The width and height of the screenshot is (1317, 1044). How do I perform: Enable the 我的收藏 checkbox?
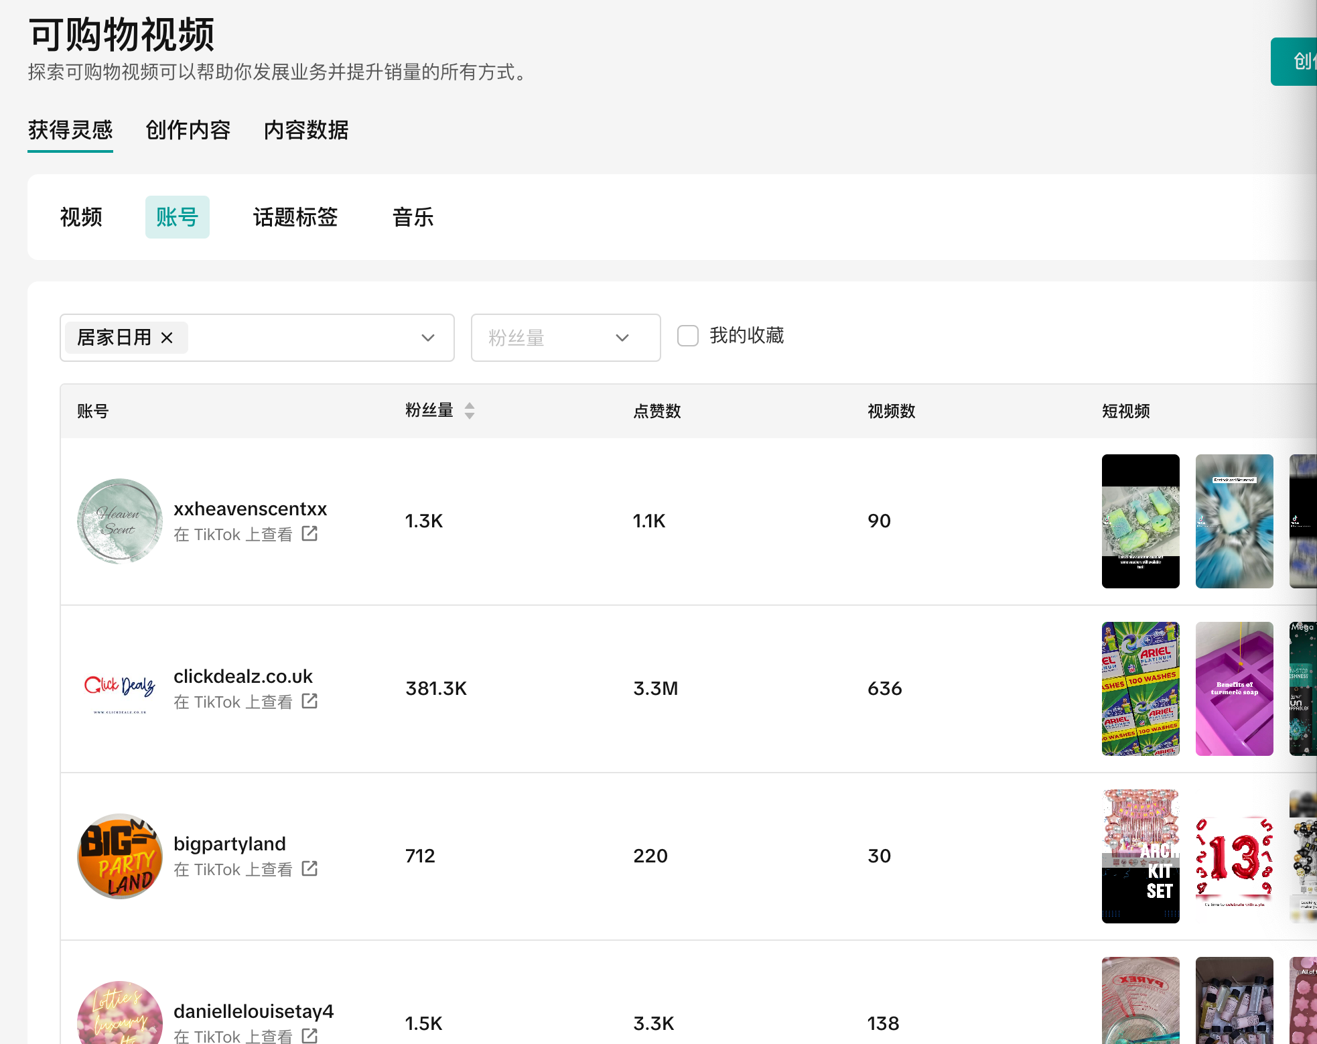click(688, 336)
